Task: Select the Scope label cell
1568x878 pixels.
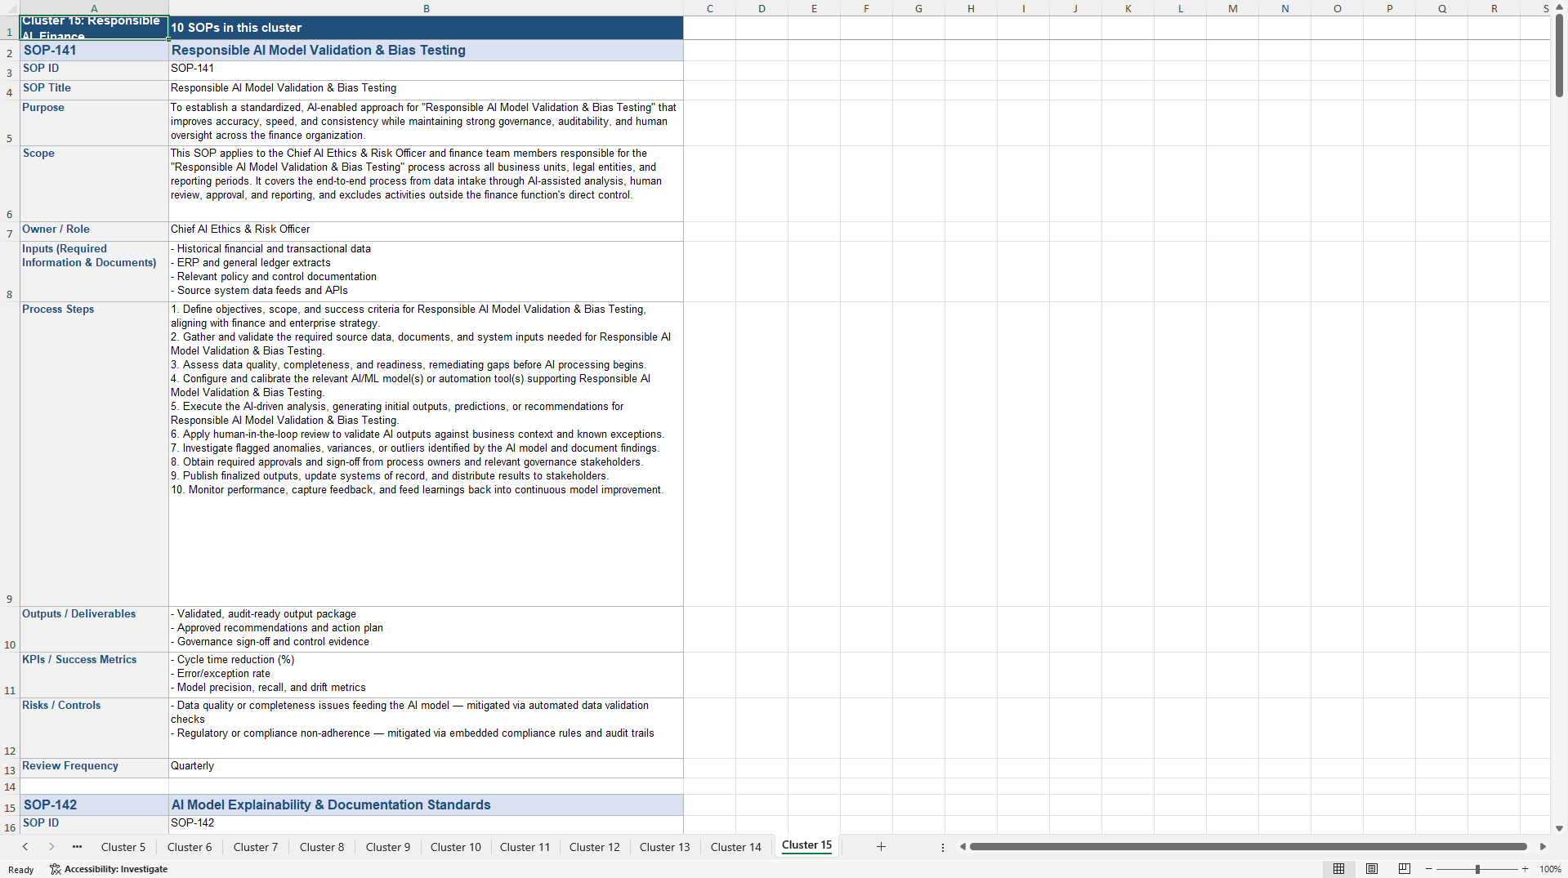Action: (94, 184)
